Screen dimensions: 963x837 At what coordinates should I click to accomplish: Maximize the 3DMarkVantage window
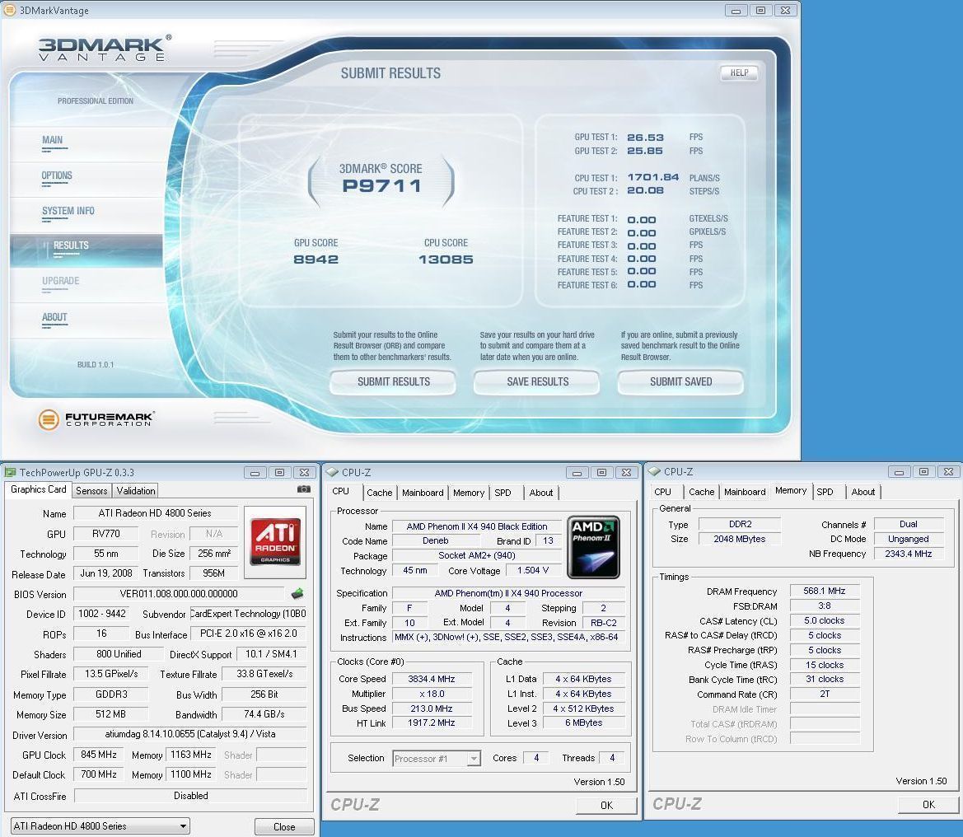pos(760,11)
